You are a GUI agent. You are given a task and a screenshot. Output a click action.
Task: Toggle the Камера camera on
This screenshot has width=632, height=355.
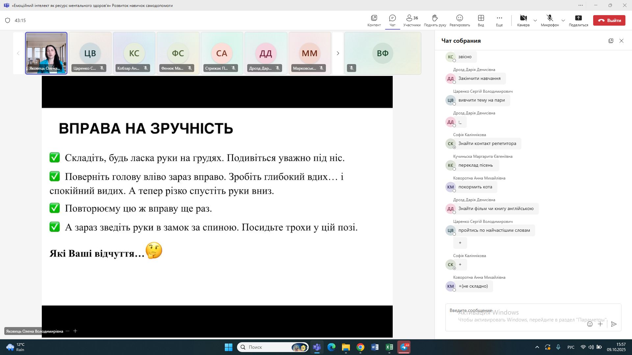(x=523, y=20)
